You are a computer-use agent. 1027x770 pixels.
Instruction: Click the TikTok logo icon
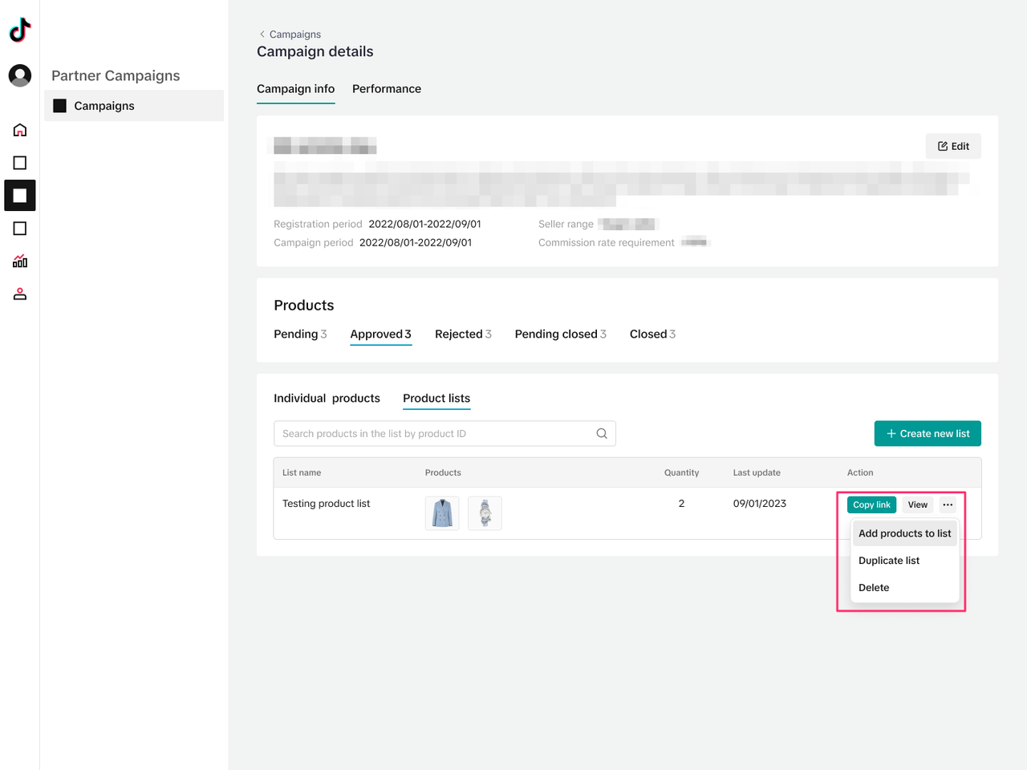20,30
